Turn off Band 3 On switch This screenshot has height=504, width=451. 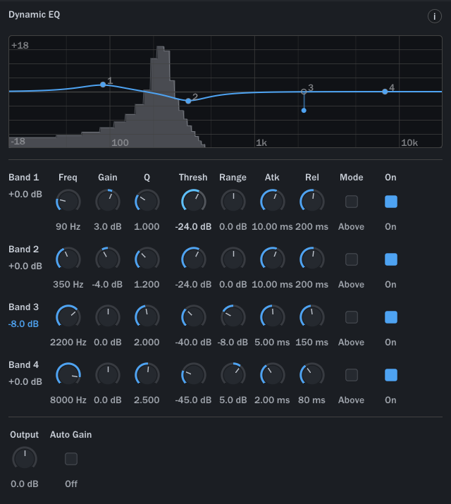(391, 317)
